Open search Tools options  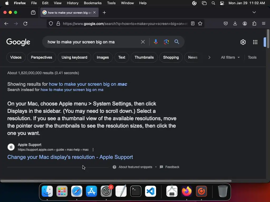(252, 57)
